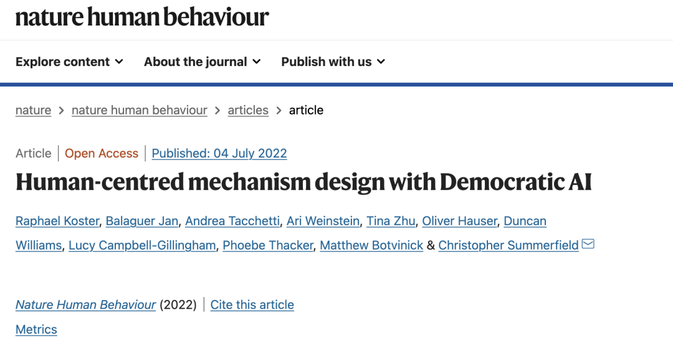
Task: Expand the Explore content menu
Action: coord(69,62)
